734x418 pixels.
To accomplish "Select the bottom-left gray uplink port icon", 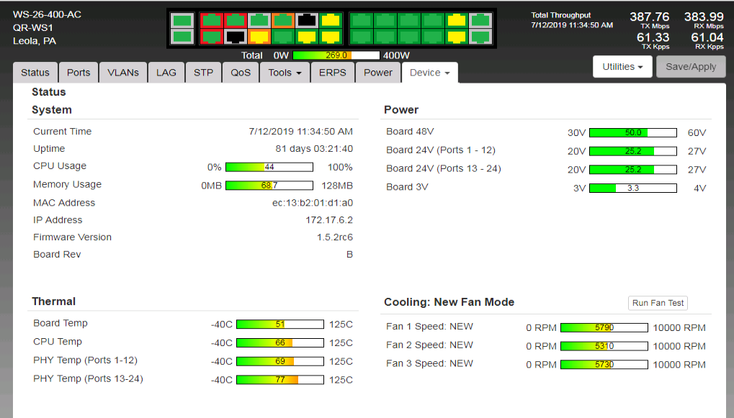I will tap(183, 36).
